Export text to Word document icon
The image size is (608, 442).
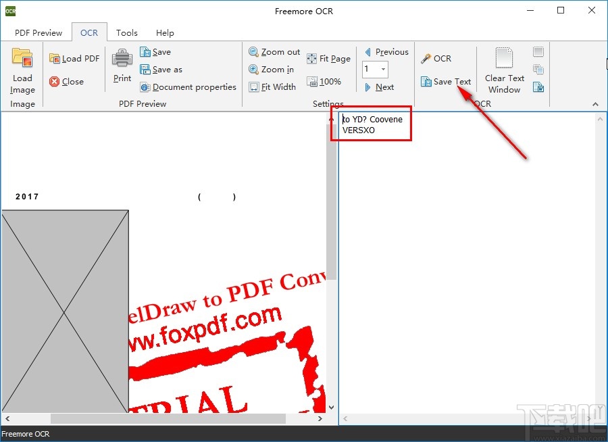pos(538,87)
